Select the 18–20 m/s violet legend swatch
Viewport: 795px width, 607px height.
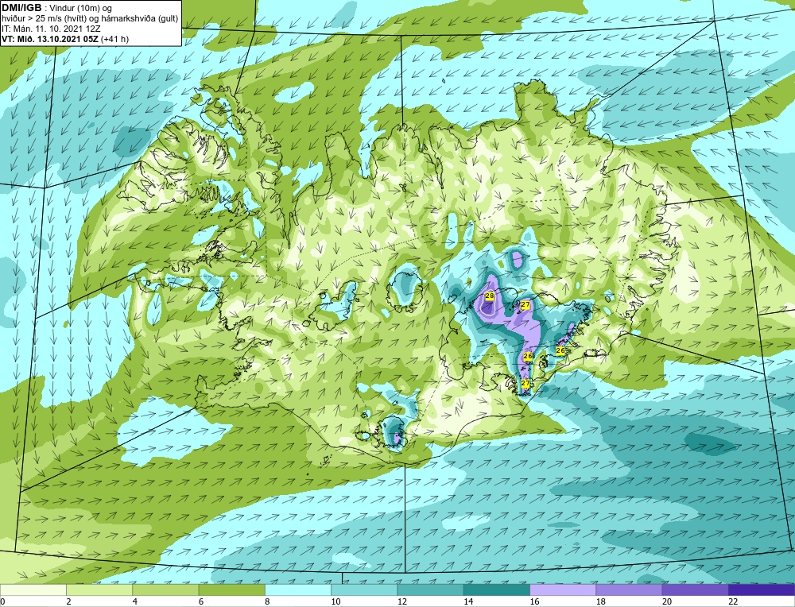click(629, 590)
